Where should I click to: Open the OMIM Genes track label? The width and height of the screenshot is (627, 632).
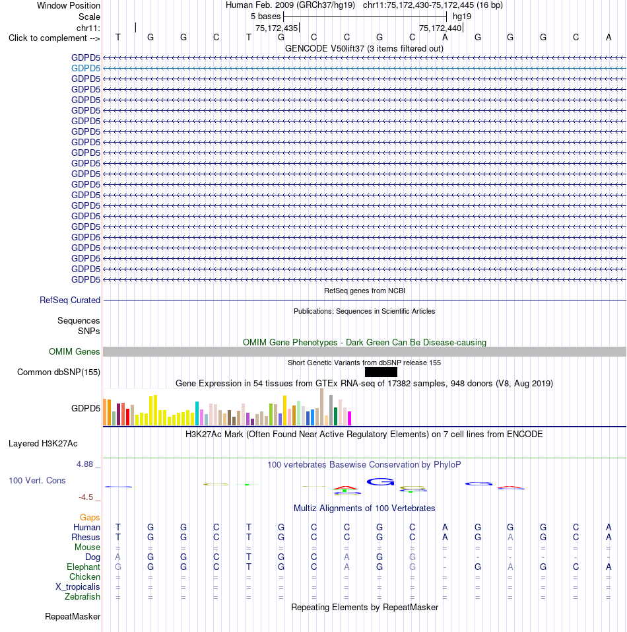coord(74,352)
